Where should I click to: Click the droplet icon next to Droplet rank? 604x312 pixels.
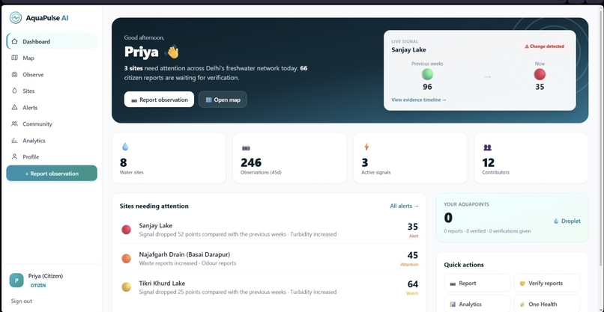(556, 221)
